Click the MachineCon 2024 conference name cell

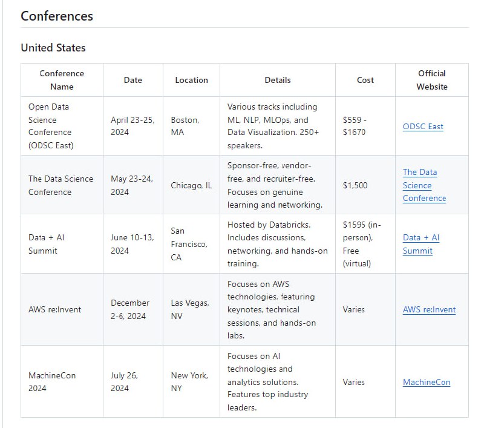point(52,381)
